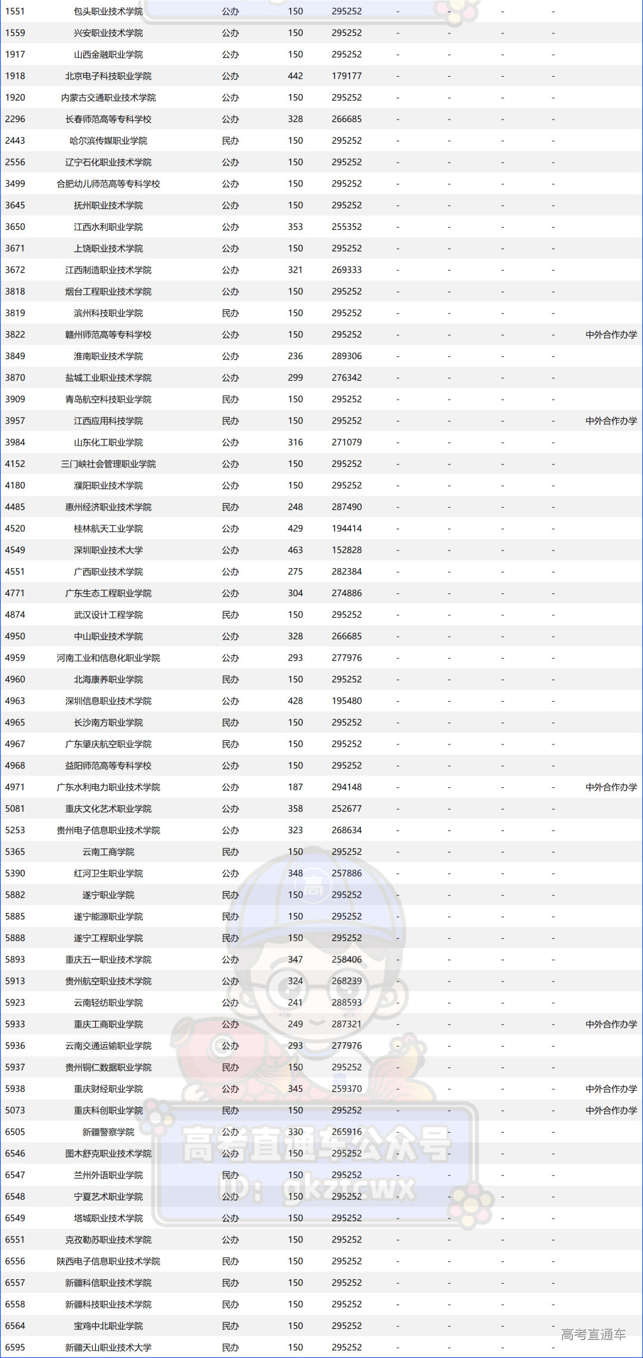Click 民办 label in 哈尔滨传媒职业学院 row

click(230, 141)
